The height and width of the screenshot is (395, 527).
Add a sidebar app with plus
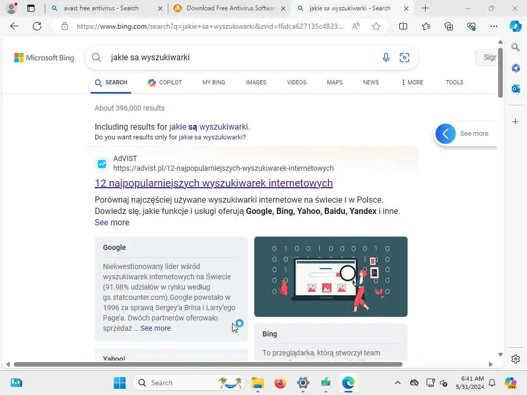(516, 121)
